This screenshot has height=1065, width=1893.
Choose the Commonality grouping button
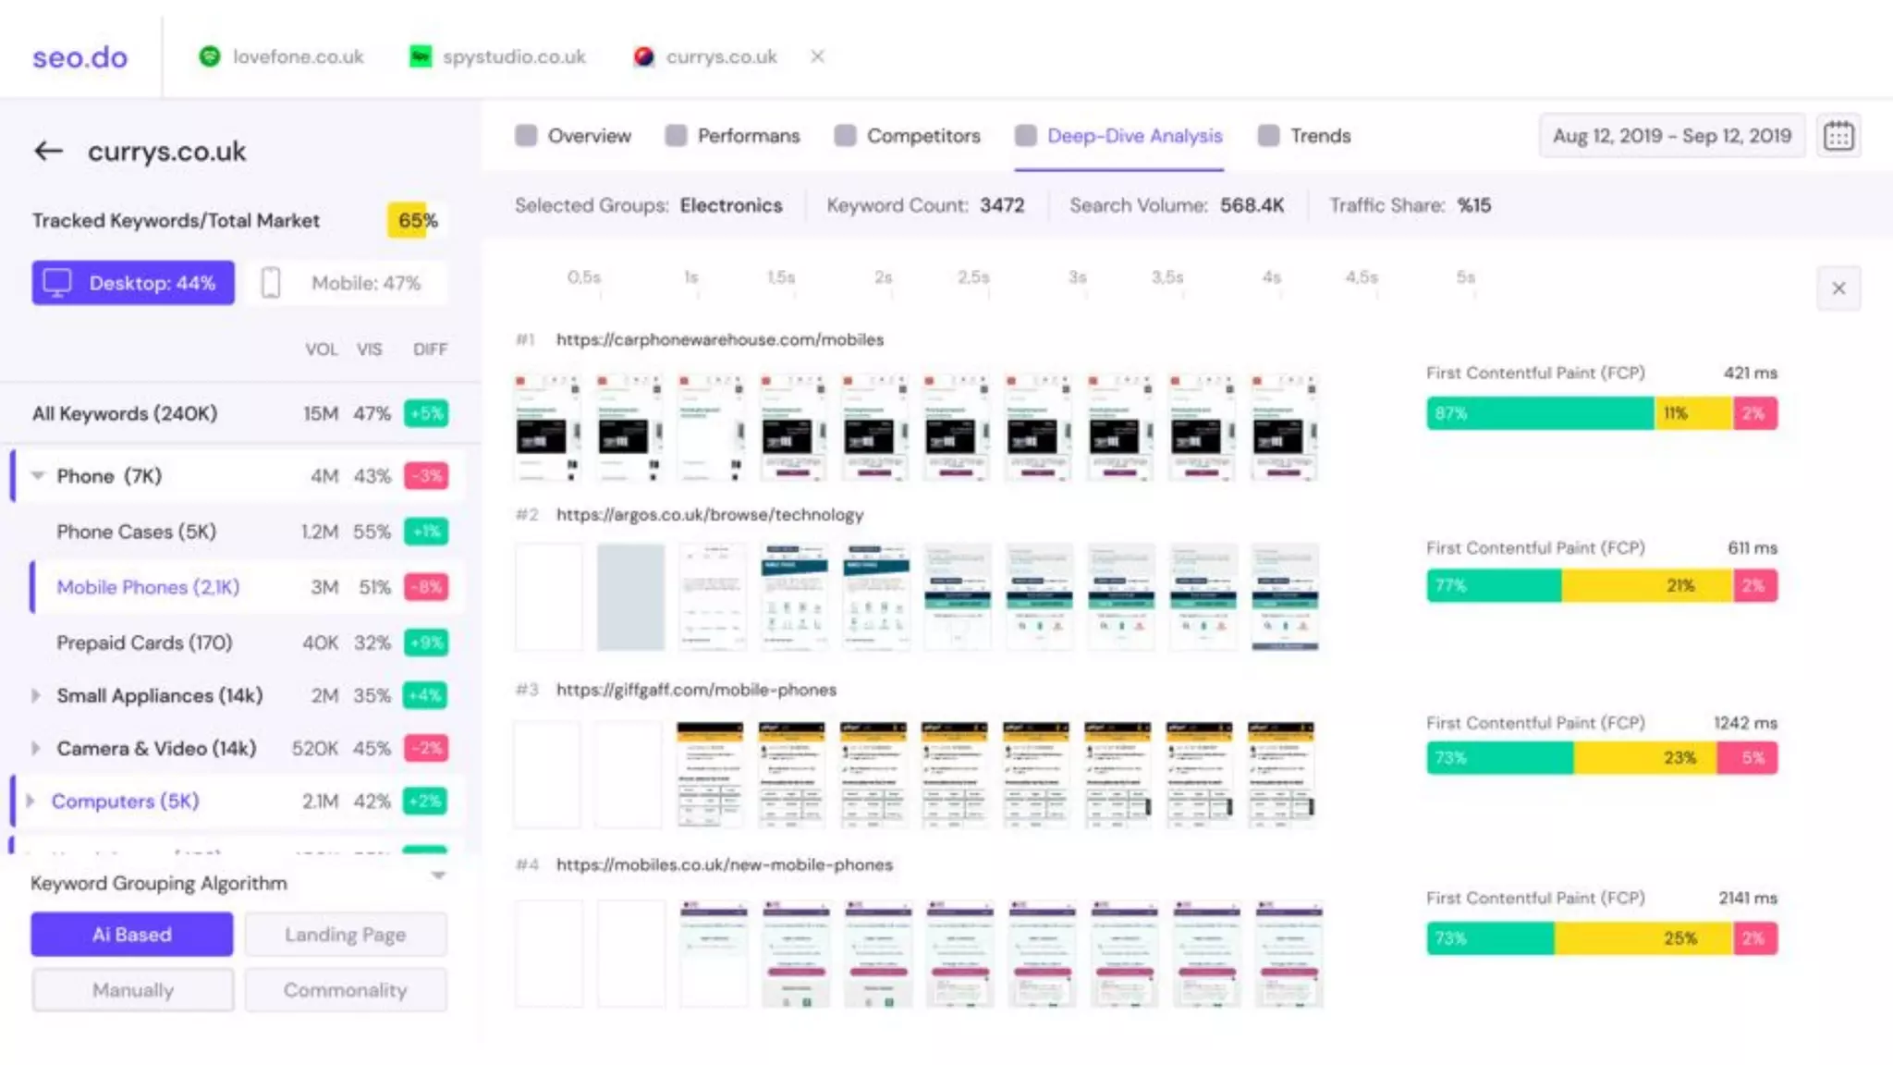click(x=345, y=990)
